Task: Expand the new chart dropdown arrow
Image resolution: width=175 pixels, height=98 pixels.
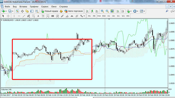Action: (x=6, y=11)
